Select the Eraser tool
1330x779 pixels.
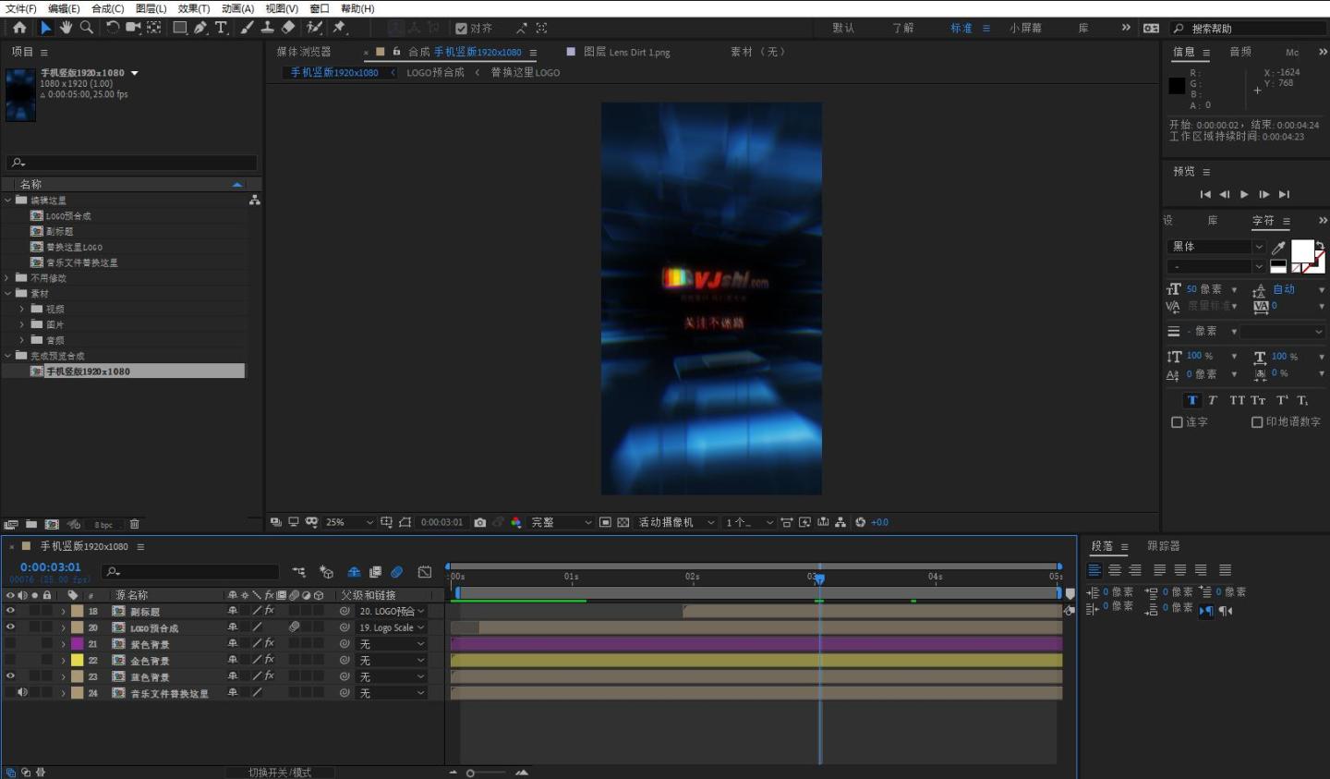pos(288,28)
